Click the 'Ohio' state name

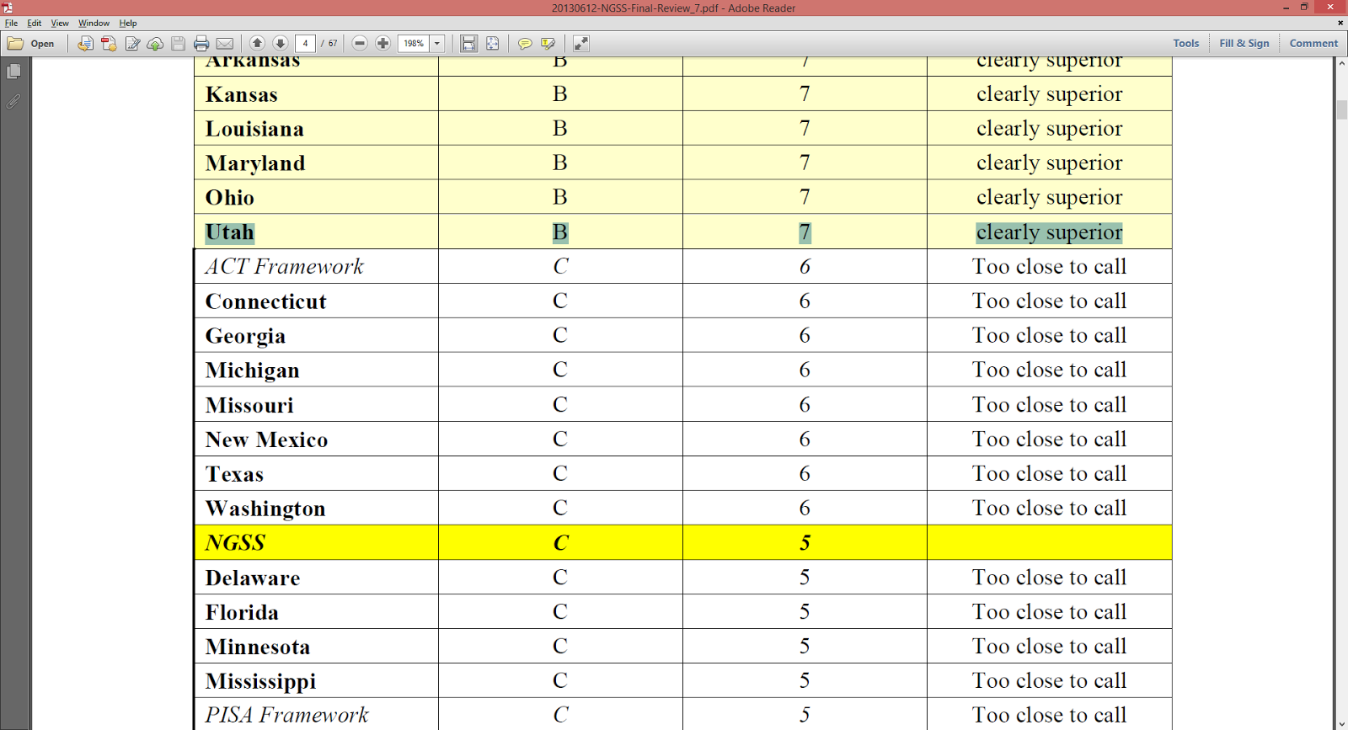[230, 198]
